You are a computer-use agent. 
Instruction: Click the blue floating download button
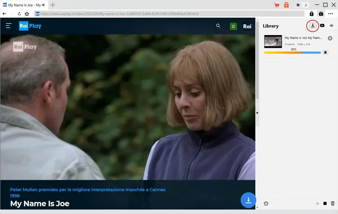click(x=248, y=200)
